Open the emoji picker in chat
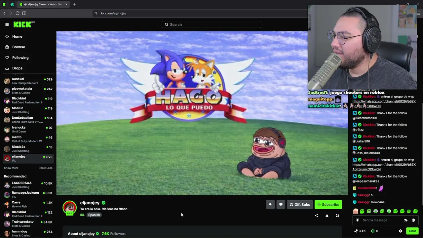The height and width of the screenshot is (238, 423). coord(413,220)
